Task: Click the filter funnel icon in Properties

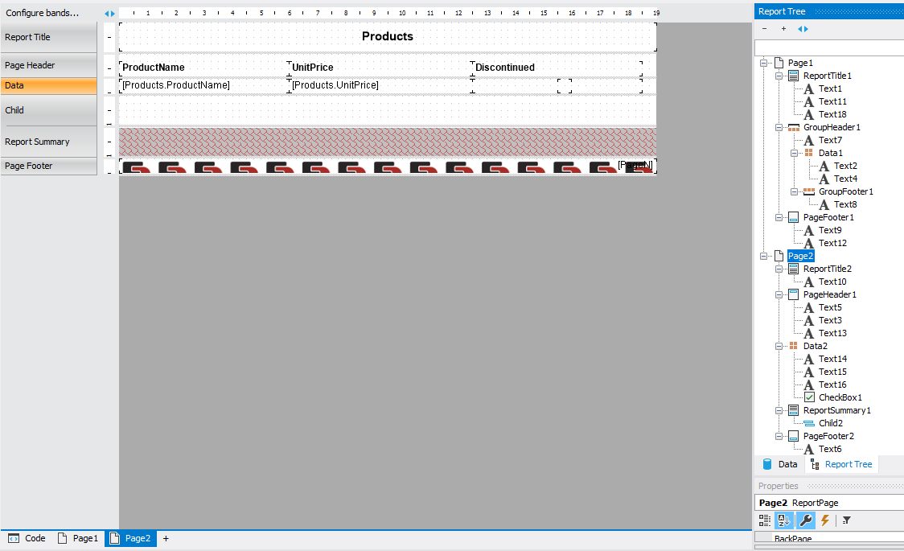Action: (846, 520)
